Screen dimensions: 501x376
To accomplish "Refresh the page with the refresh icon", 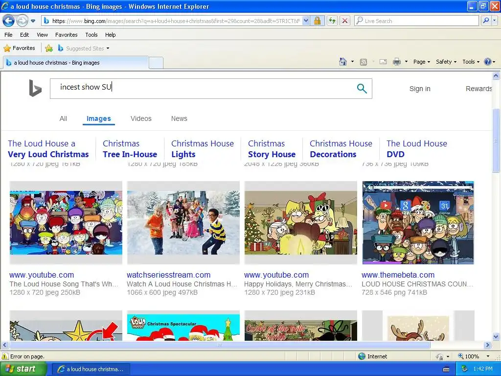I will (332, 21).
